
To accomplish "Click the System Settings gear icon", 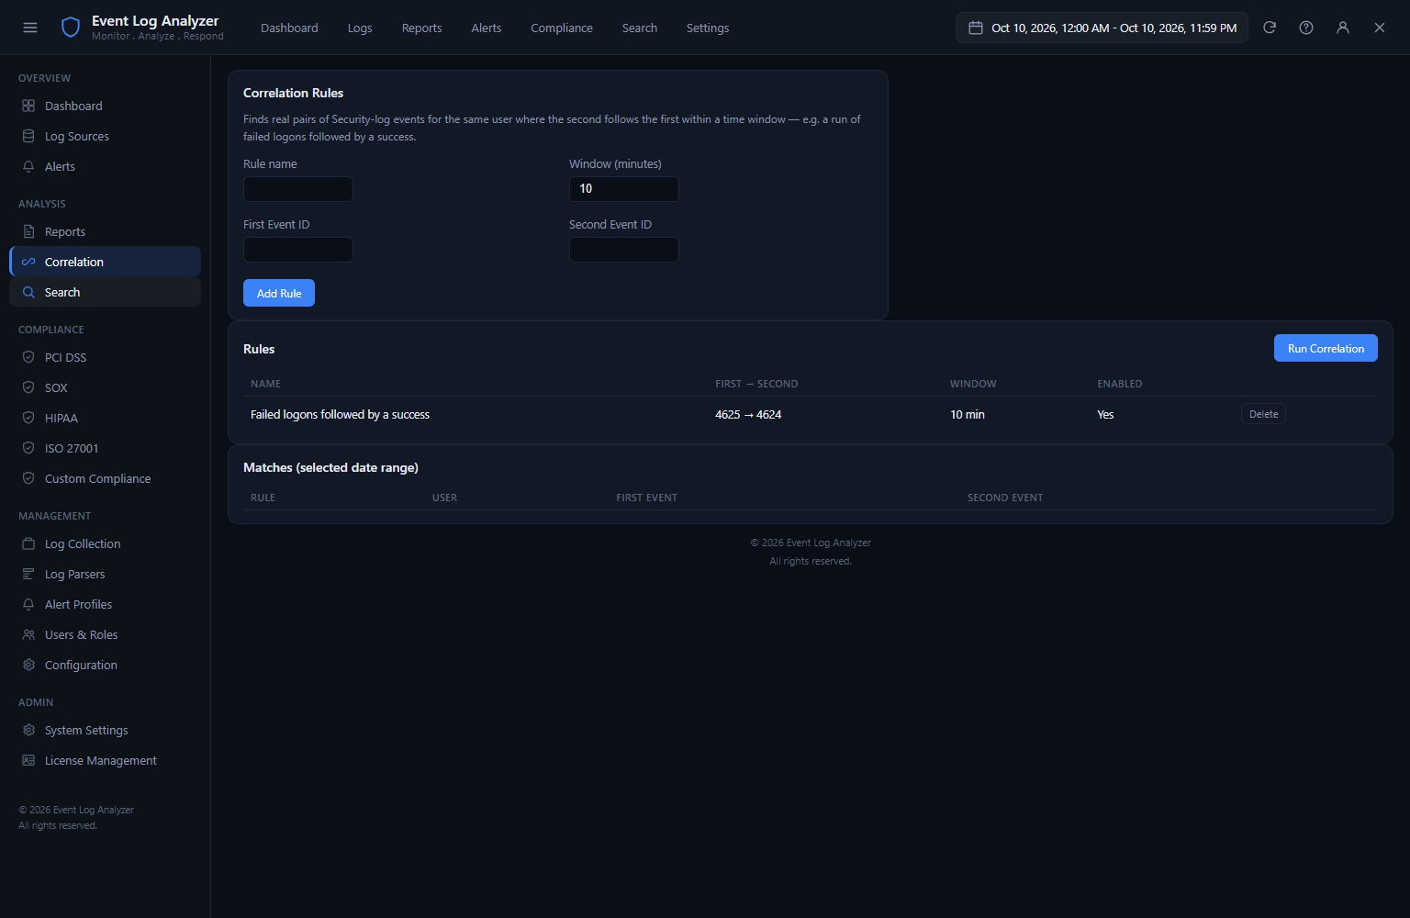I will pyautogui.click(x=28, y=730).
